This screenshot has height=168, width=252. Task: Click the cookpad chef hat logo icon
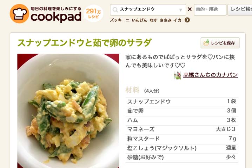pyautogui.click(x=19, y=14)
